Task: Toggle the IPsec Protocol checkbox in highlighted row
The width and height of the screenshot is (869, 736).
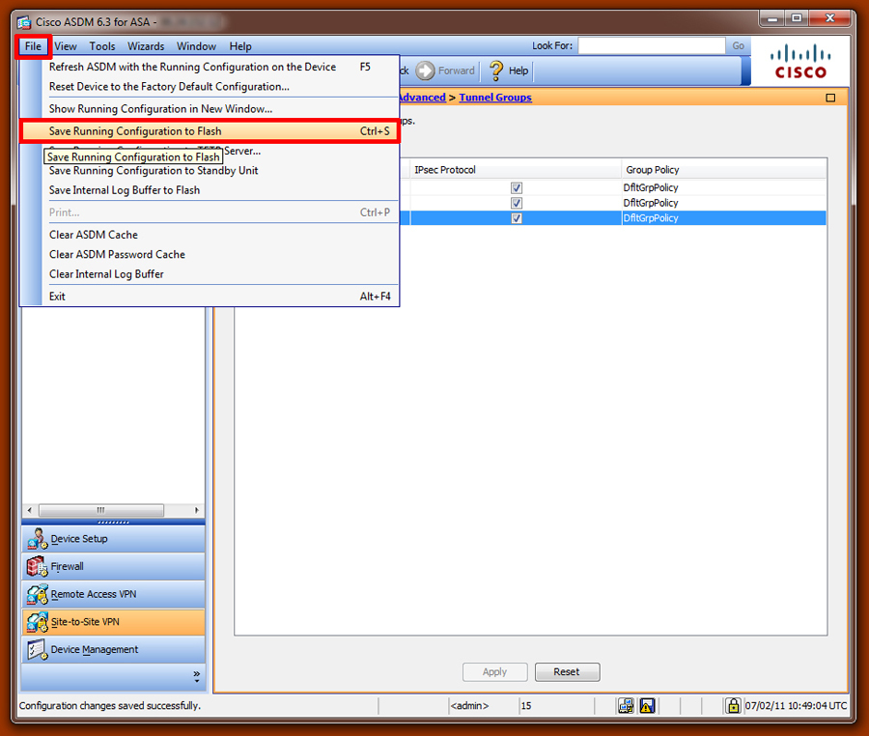Action: coord(517,218)
